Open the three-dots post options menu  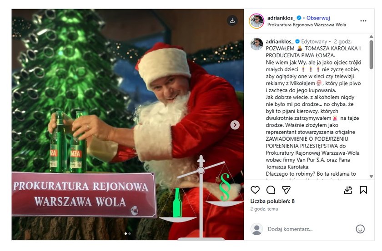point(363,21)
